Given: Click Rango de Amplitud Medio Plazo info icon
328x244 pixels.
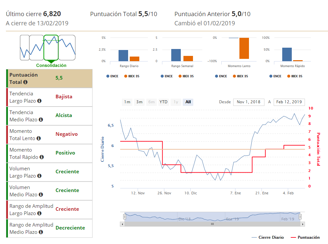Looking at the screenshot, I should coord(41,232).
